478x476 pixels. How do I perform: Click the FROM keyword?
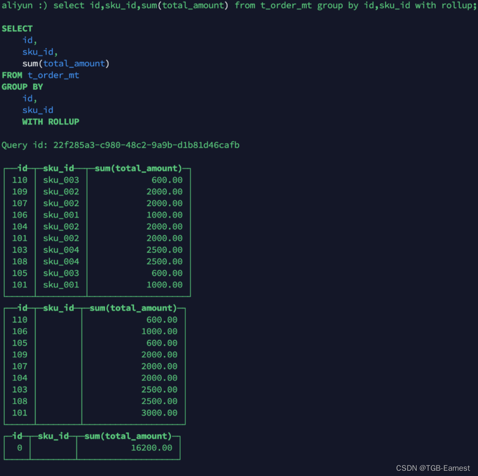[12, 75]
